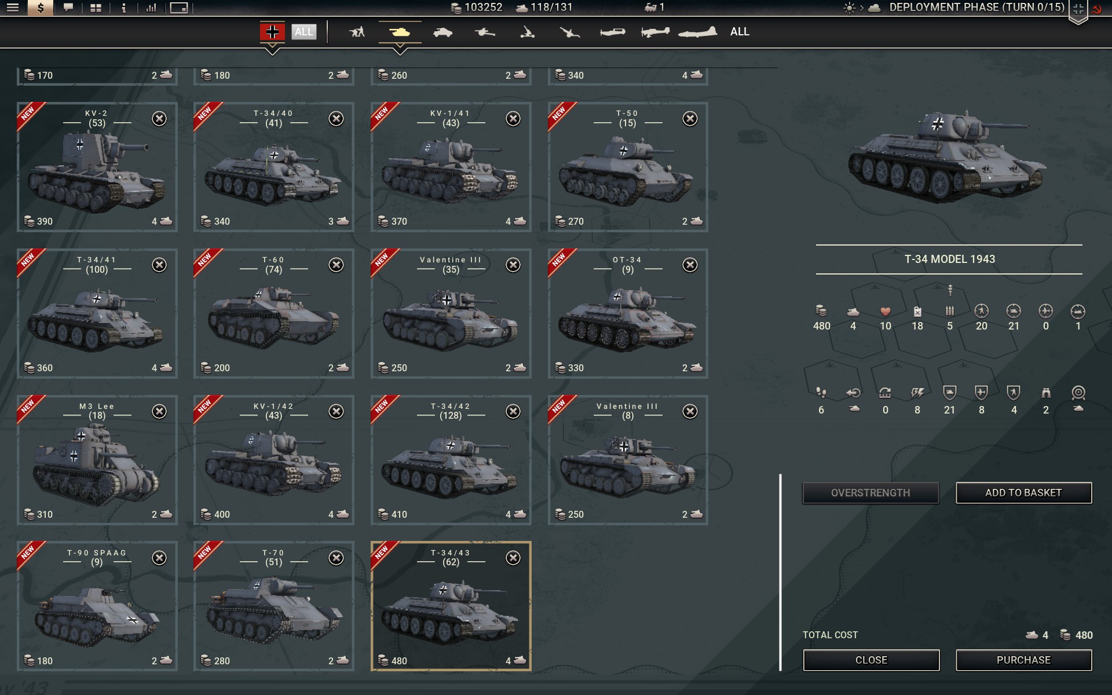The width and height of the screenshot is (1112, 695).
Task: Select the T-34/41 tank card
Action: coord(97,314)
